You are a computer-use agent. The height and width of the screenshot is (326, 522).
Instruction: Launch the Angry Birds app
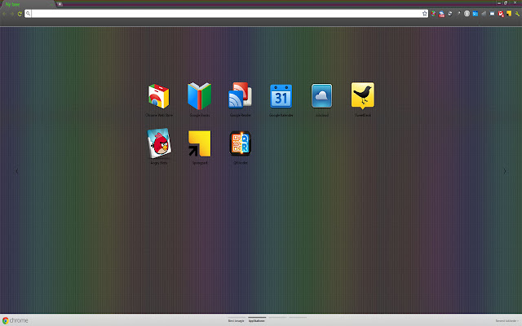(159, 143)
